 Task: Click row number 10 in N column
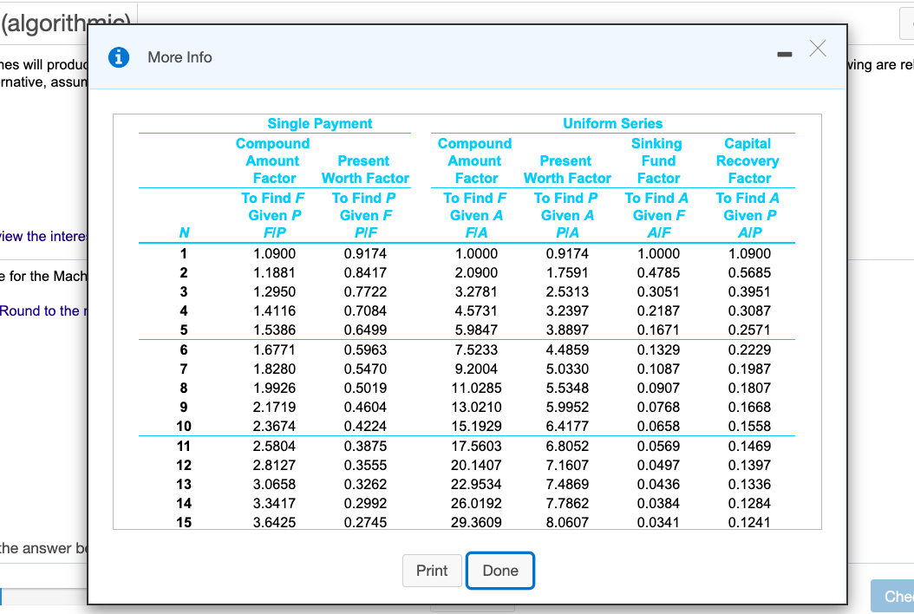(x=184, y=426)
